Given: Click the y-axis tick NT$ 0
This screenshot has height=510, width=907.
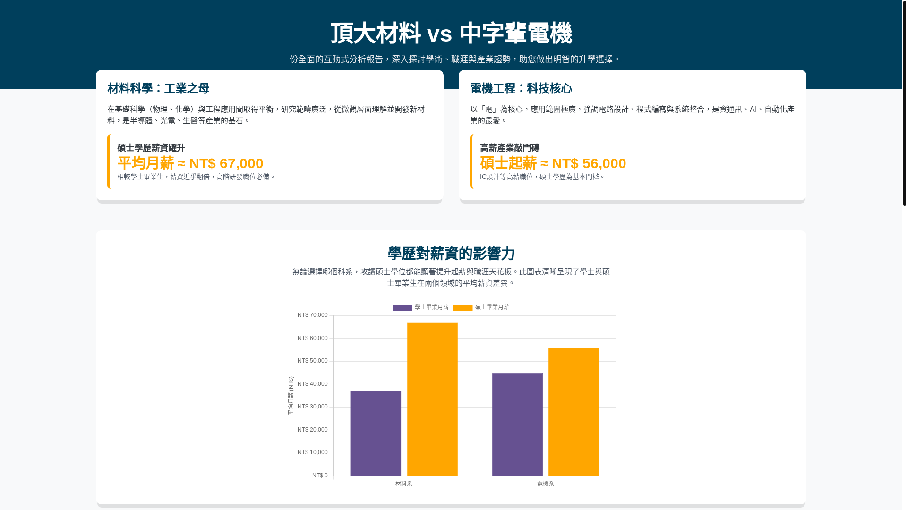Looking at the screenshot, I should click(x=320, y=476).
